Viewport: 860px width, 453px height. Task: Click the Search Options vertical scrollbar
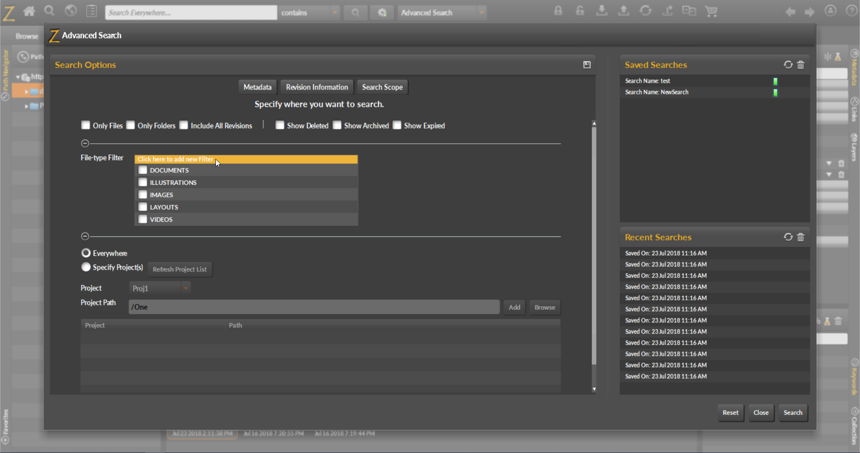click(594, 246)
